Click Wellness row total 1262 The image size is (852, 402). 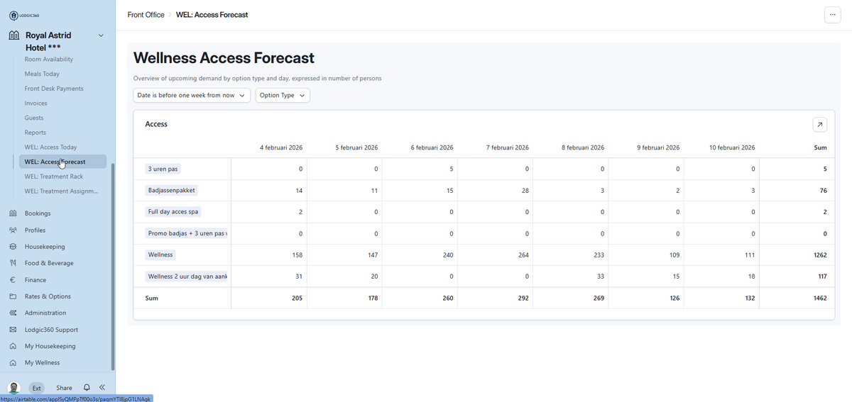[x=820, y=255]
